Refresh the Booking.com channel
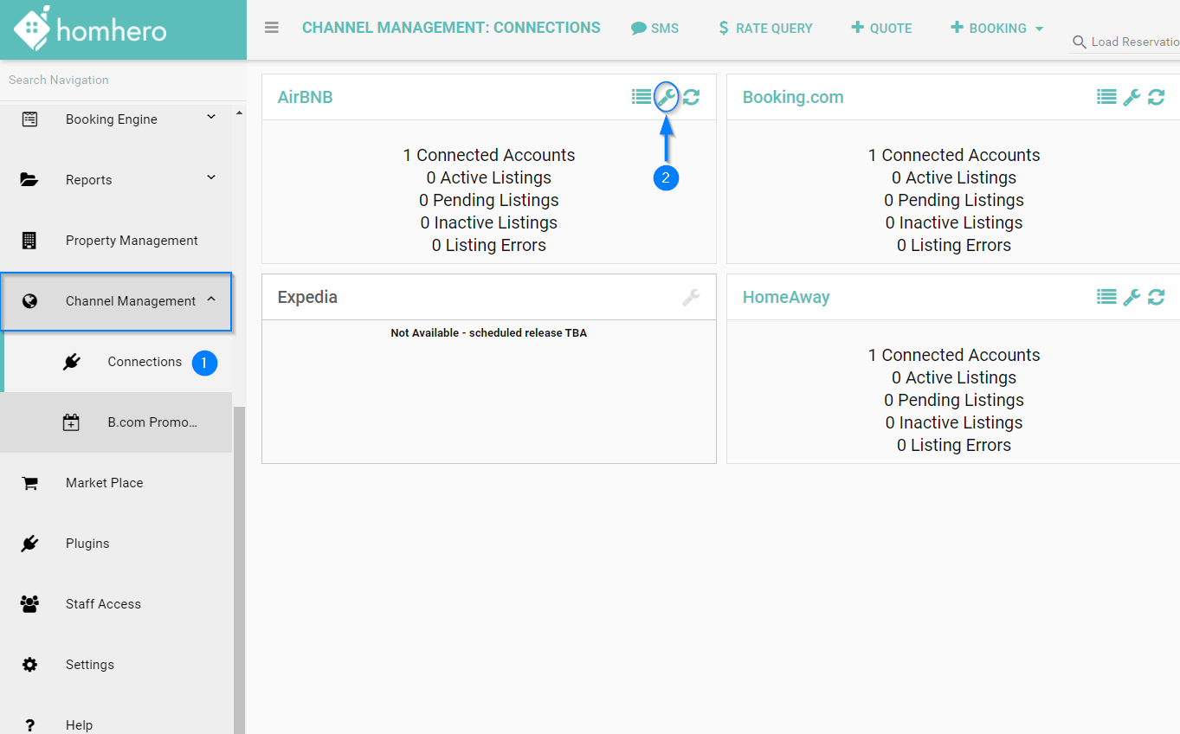 click(x=1156, y=97)
